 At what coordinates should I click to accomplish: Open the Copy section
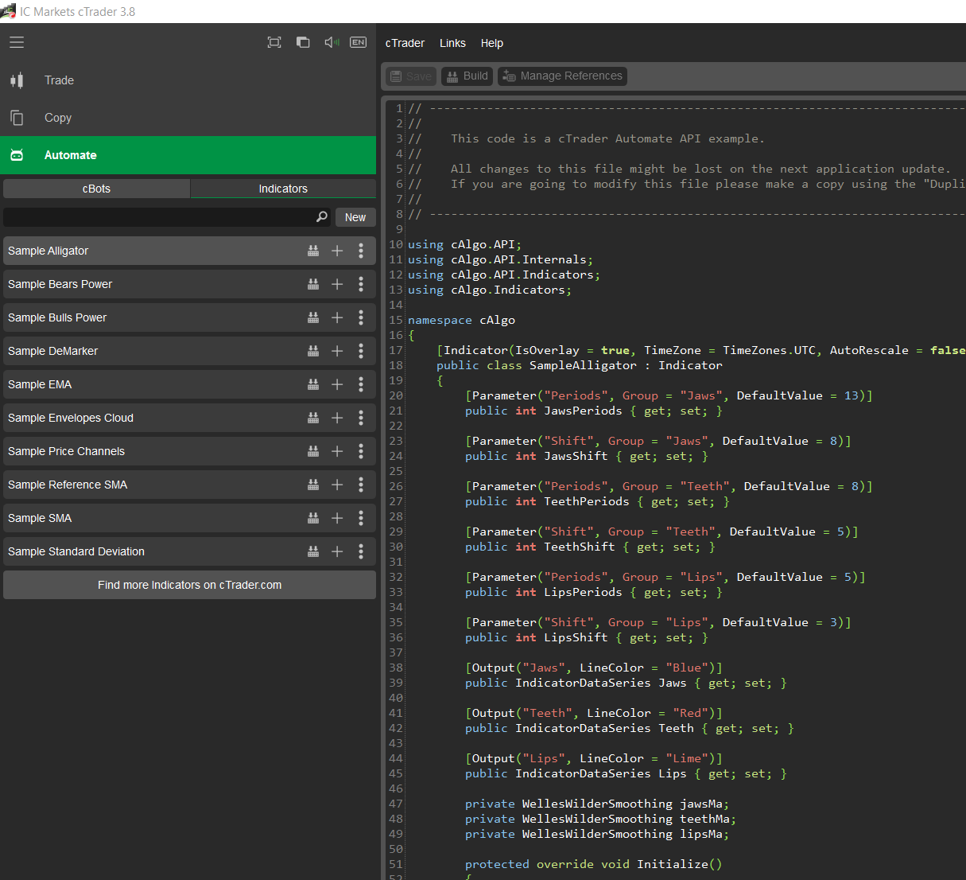(x=188, y=118)
